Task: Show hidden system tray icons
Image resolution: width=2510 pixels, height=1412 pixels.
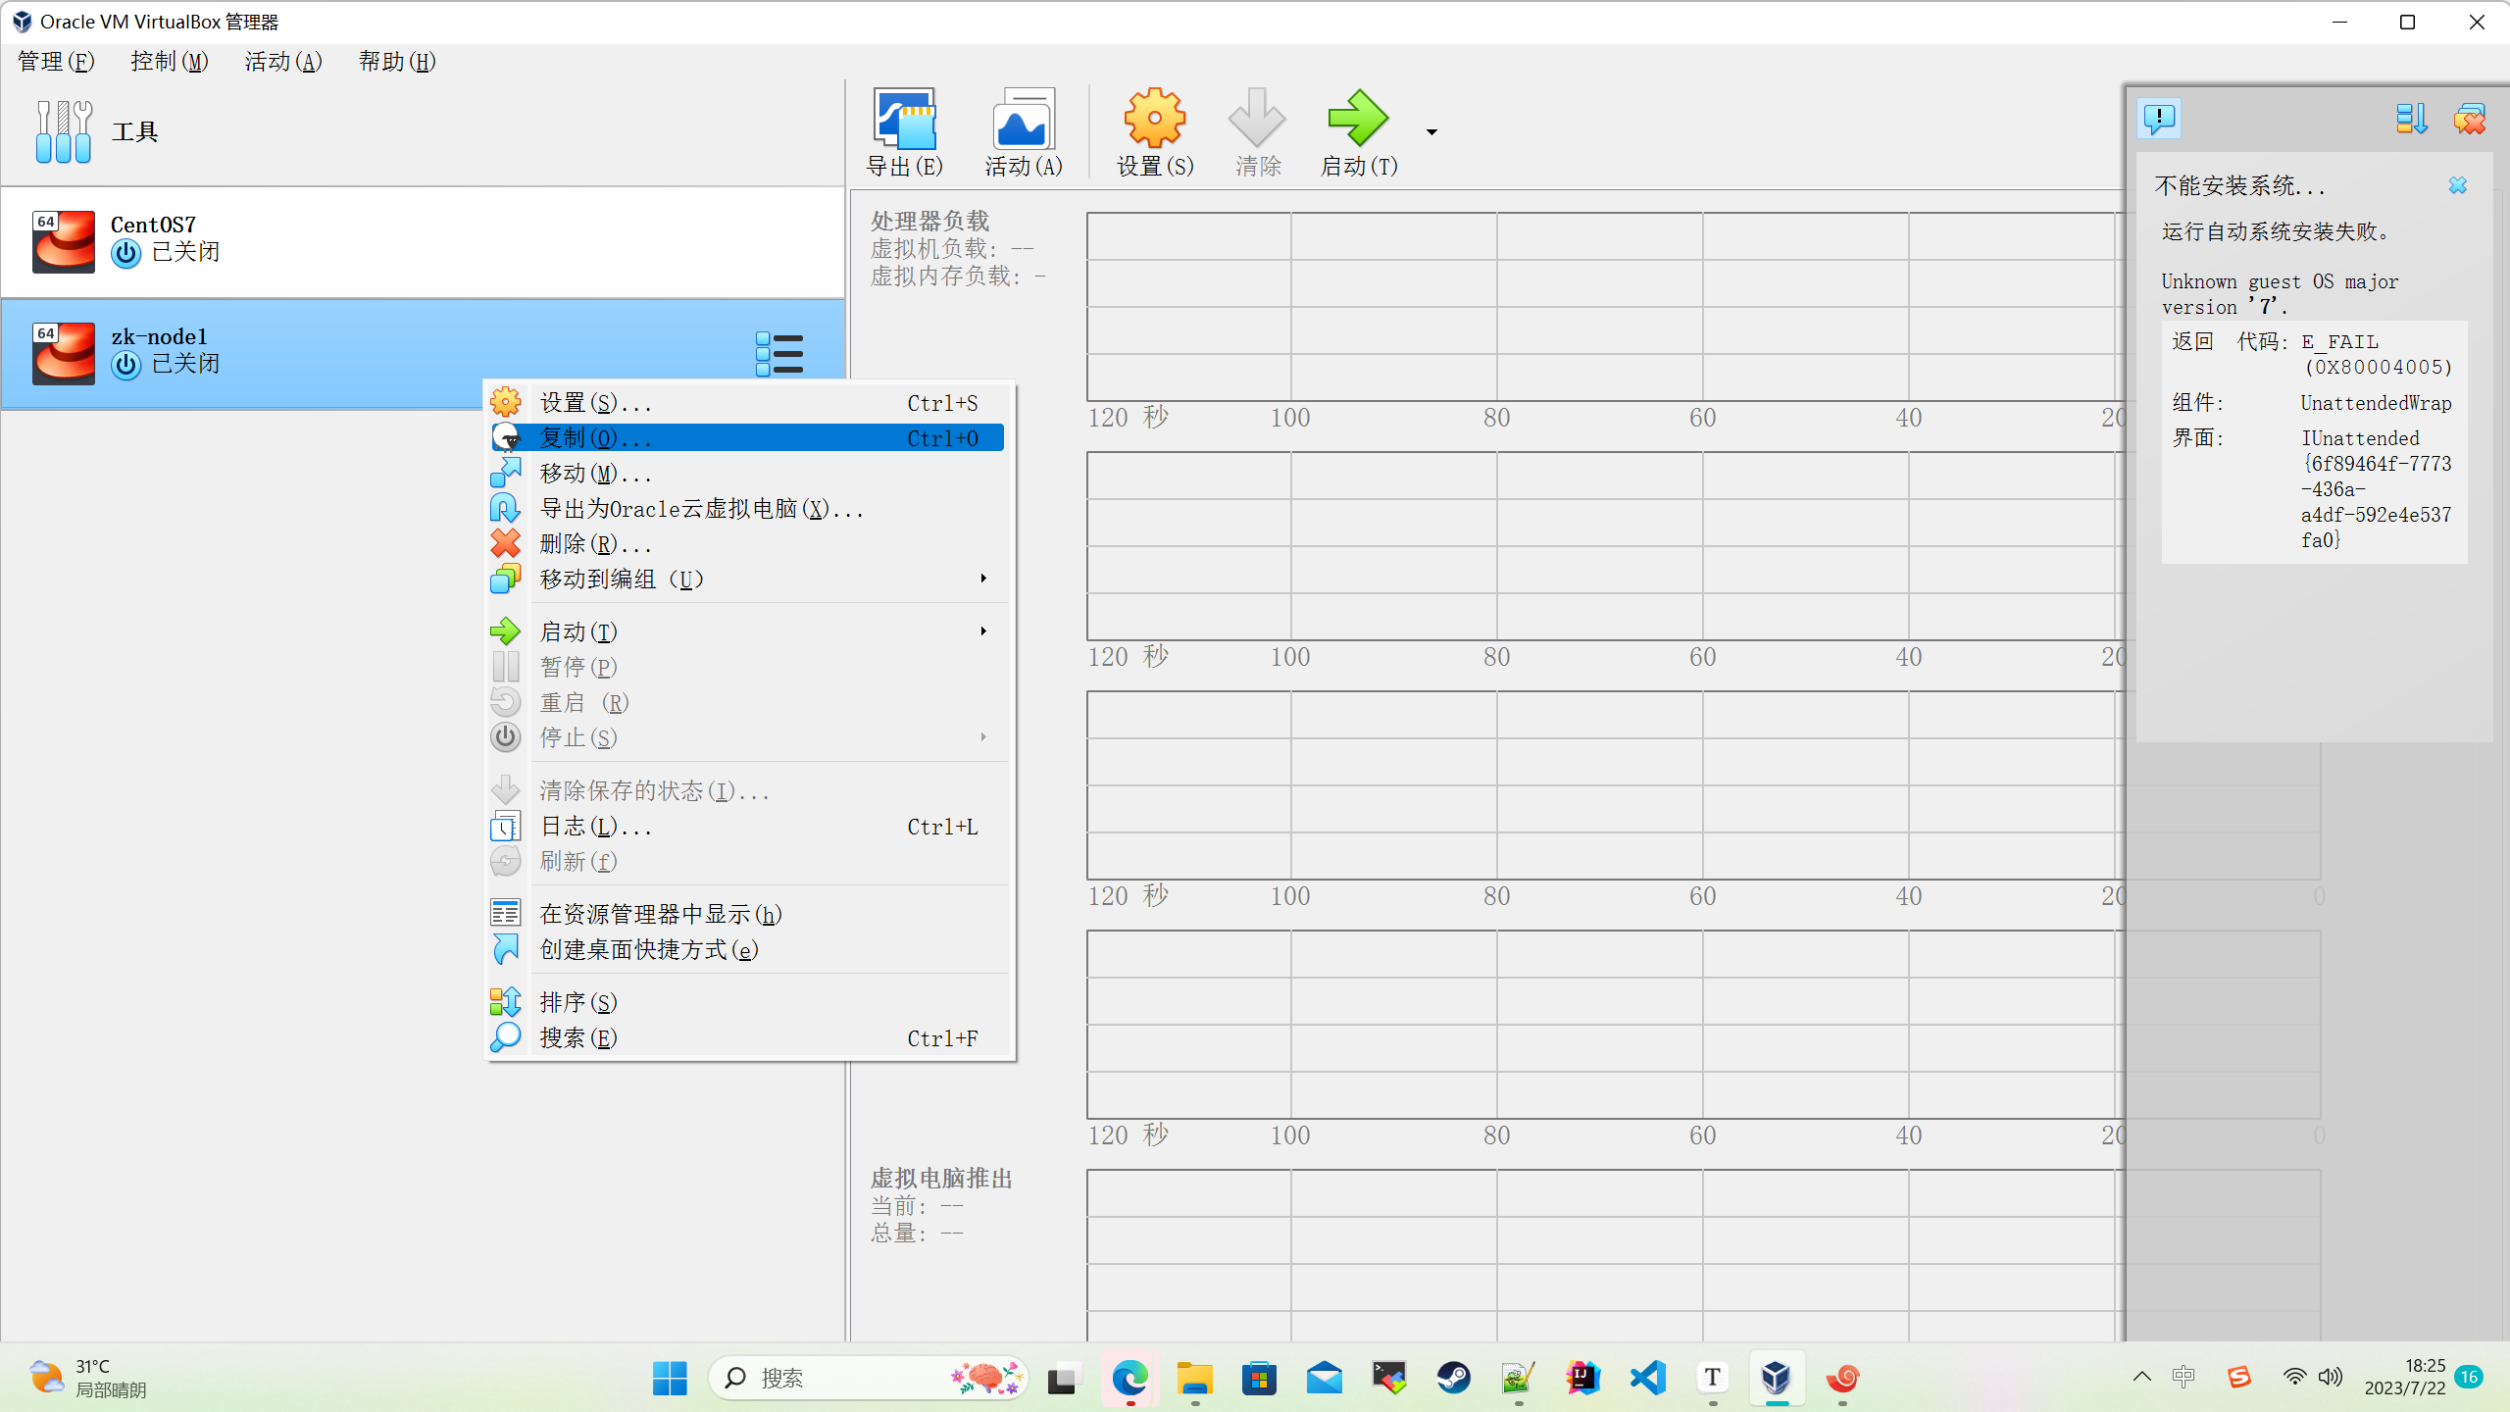Action: [x=2141, y=1377]
